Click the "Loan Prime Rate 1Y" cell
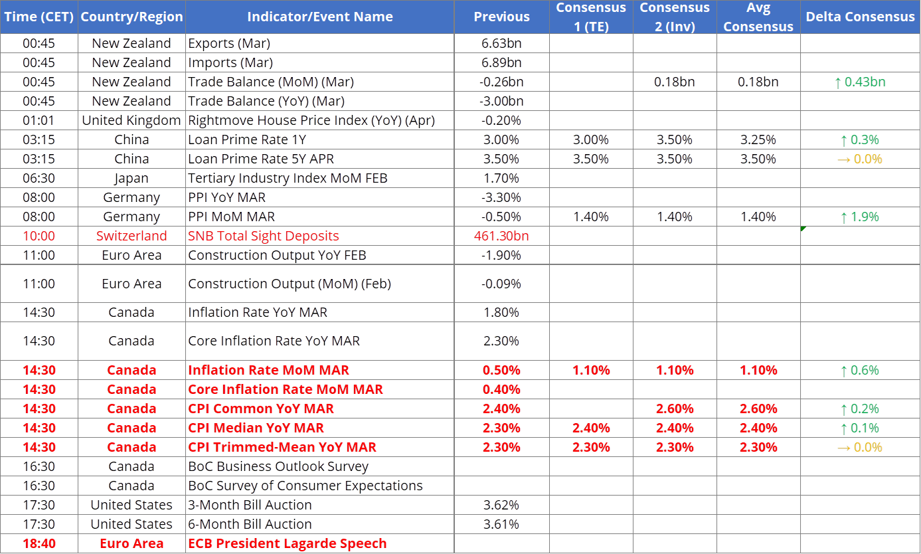Image resolution: width=921 pixels, height=554 pixels. [320, 139]
